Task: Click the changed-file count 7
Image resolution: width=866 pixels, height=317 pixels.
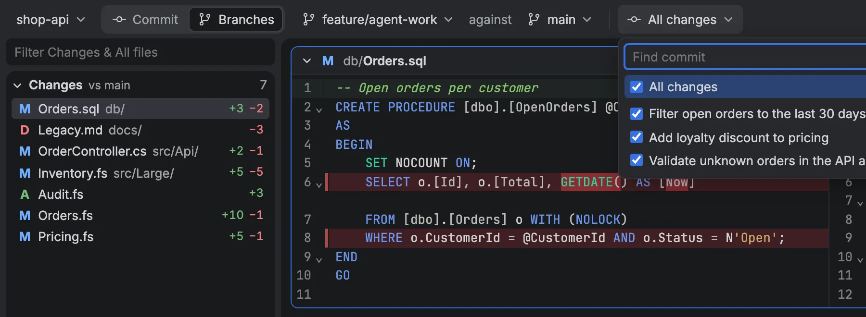Action: tap(263, 85)
